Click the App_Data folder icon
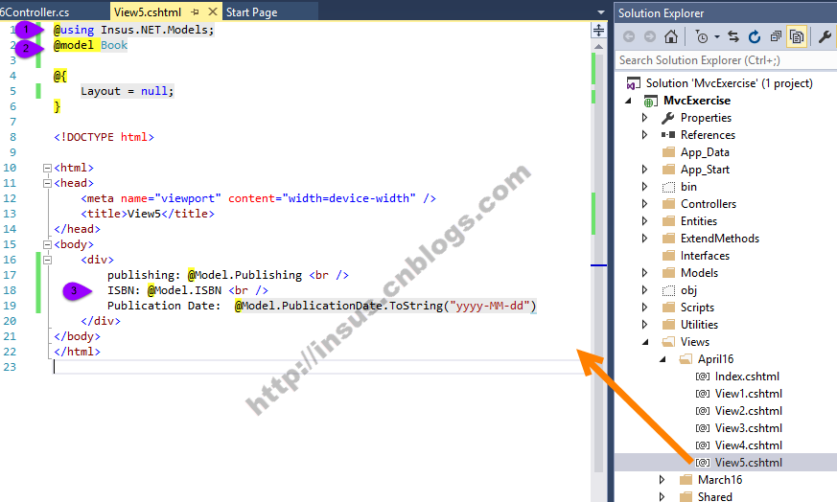The image size is (837, 502). pos(668,152)
